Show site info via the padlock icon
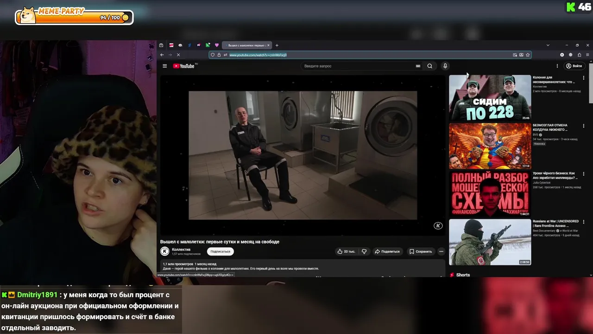 tap(219, 55)
